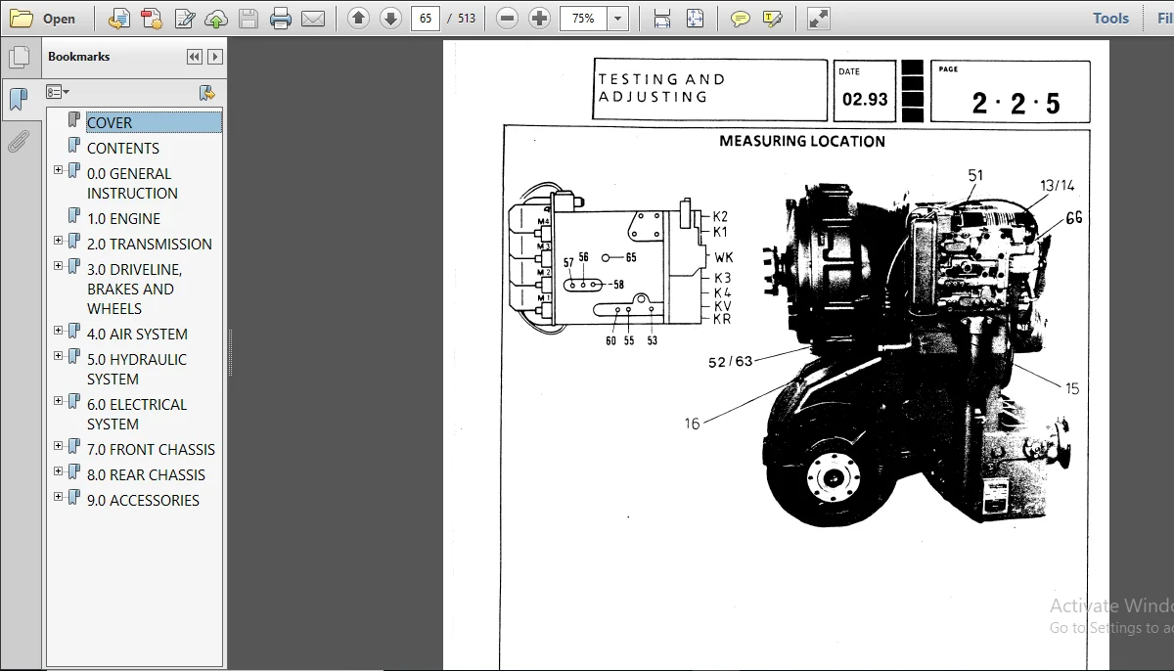1174x671 pixels.
Task: Click the MEASURING LOCATION heading on page
Action: [802, 141]
